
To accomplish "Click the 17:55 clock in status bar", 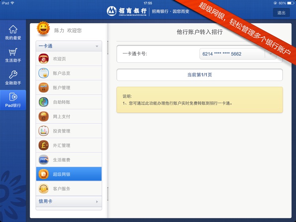I will pos(148,3).
